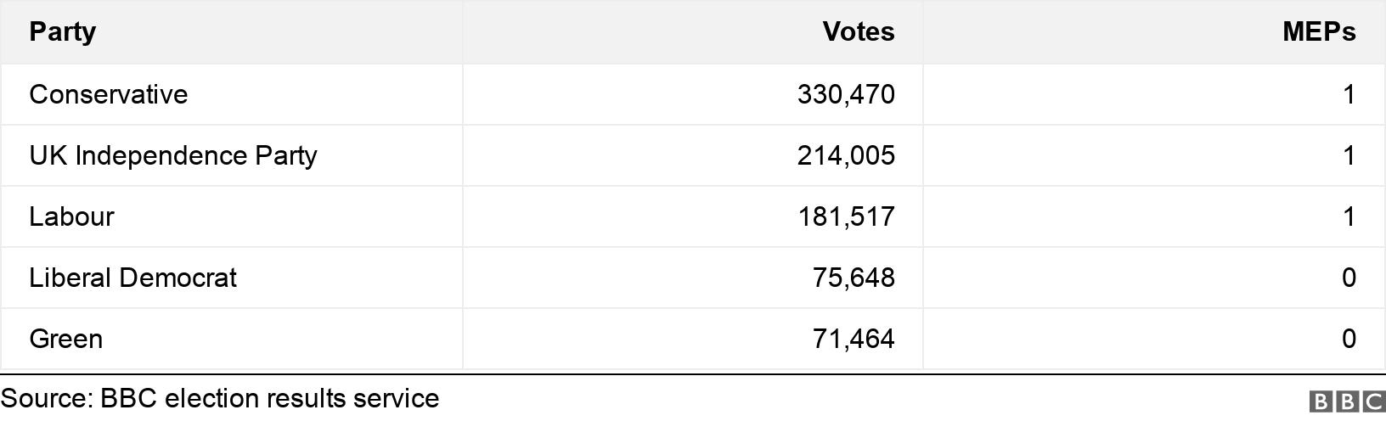1386x421 pixels.
Task: Click the UK Independence Party cell
Action: [173, 155]
